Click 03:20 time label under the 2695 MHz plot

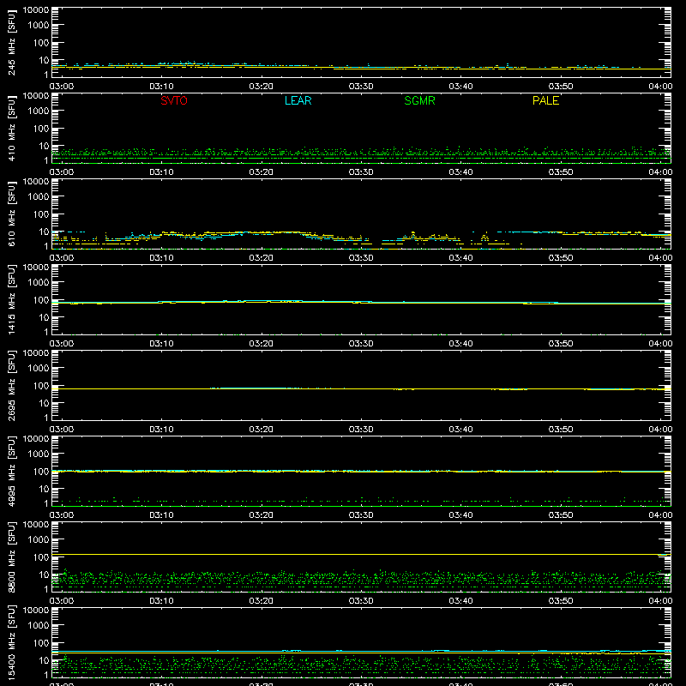point(262,430)
